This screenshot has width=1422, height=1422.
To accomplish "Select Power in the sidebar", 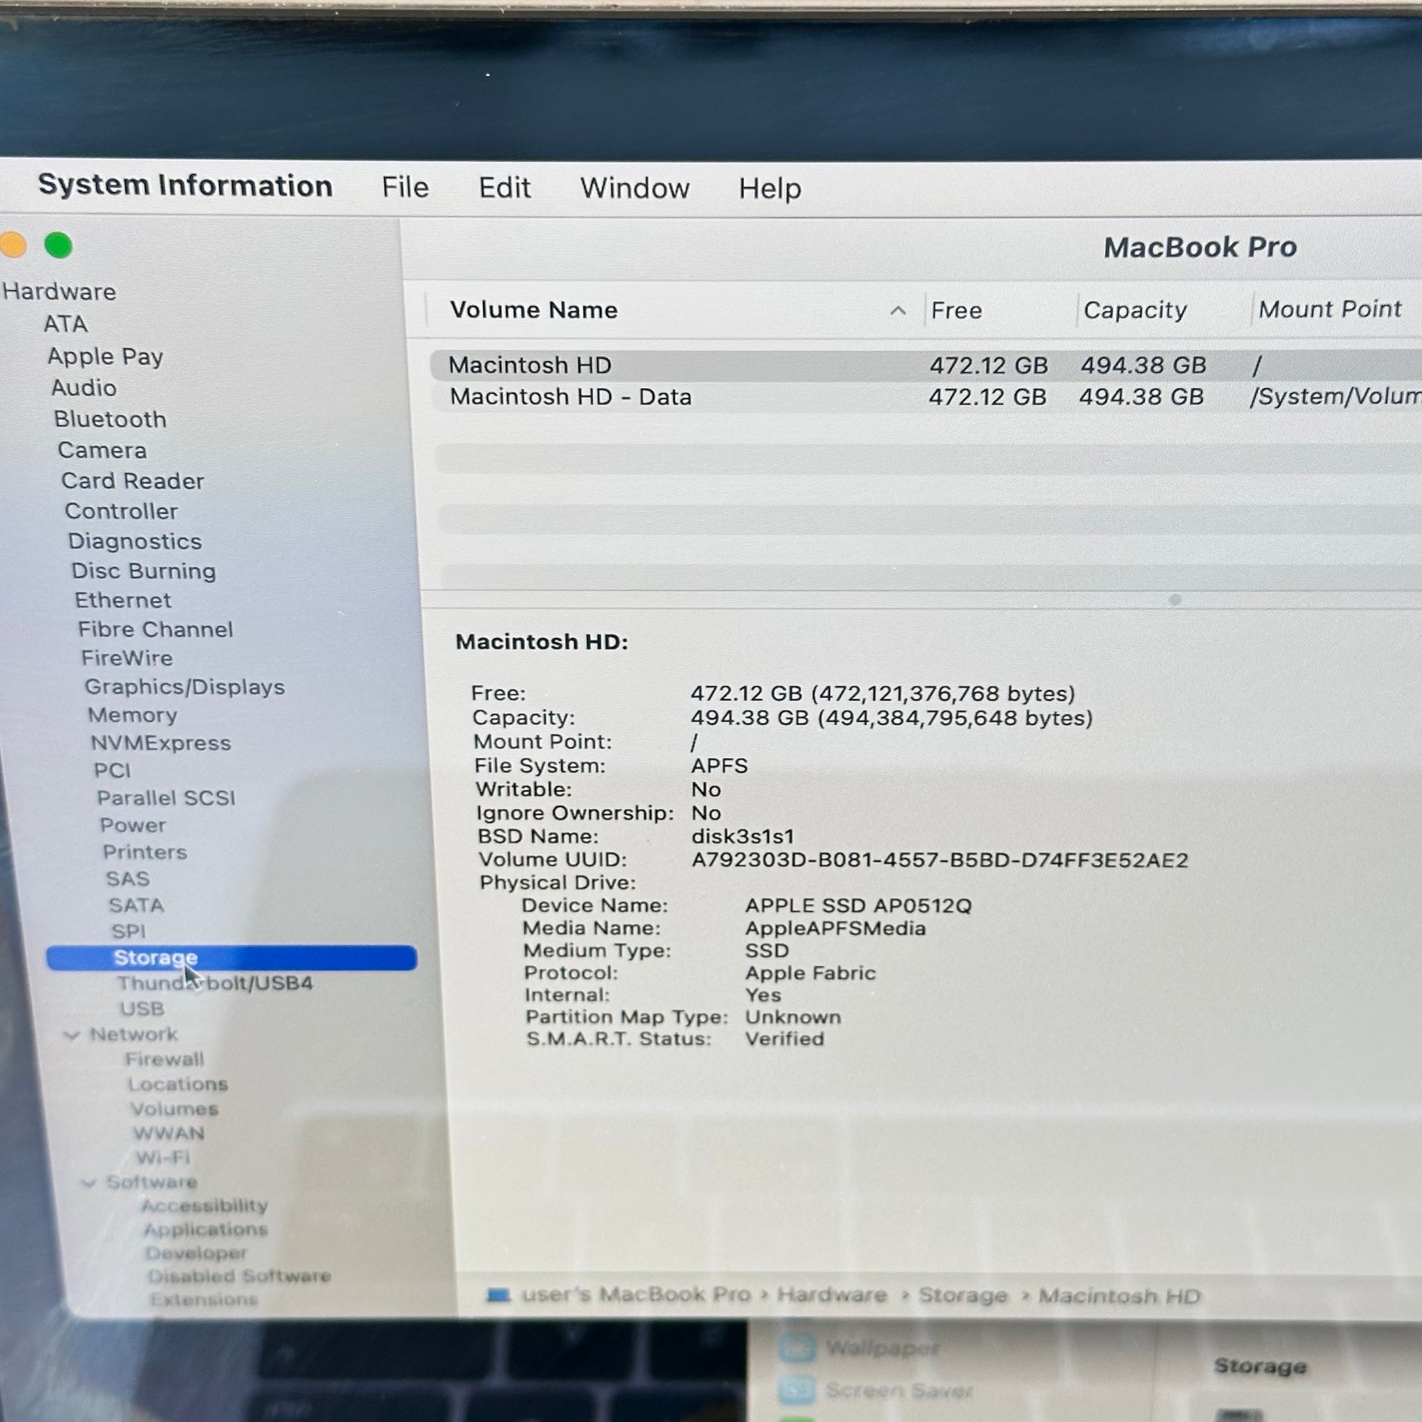I will click(x=133, y=825).
